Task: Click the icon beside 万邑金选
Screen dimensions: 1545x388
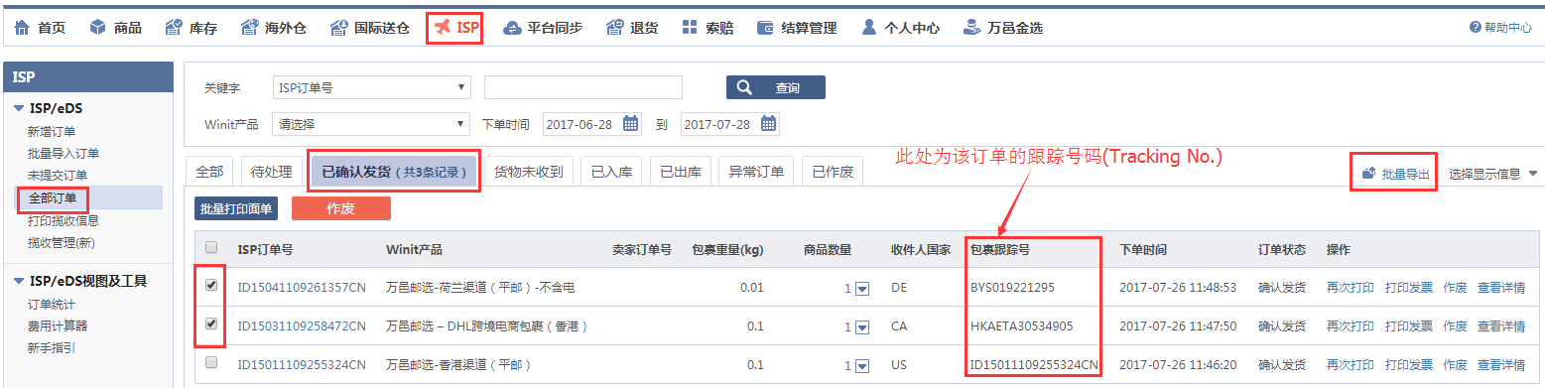Action: pos(972,28)
